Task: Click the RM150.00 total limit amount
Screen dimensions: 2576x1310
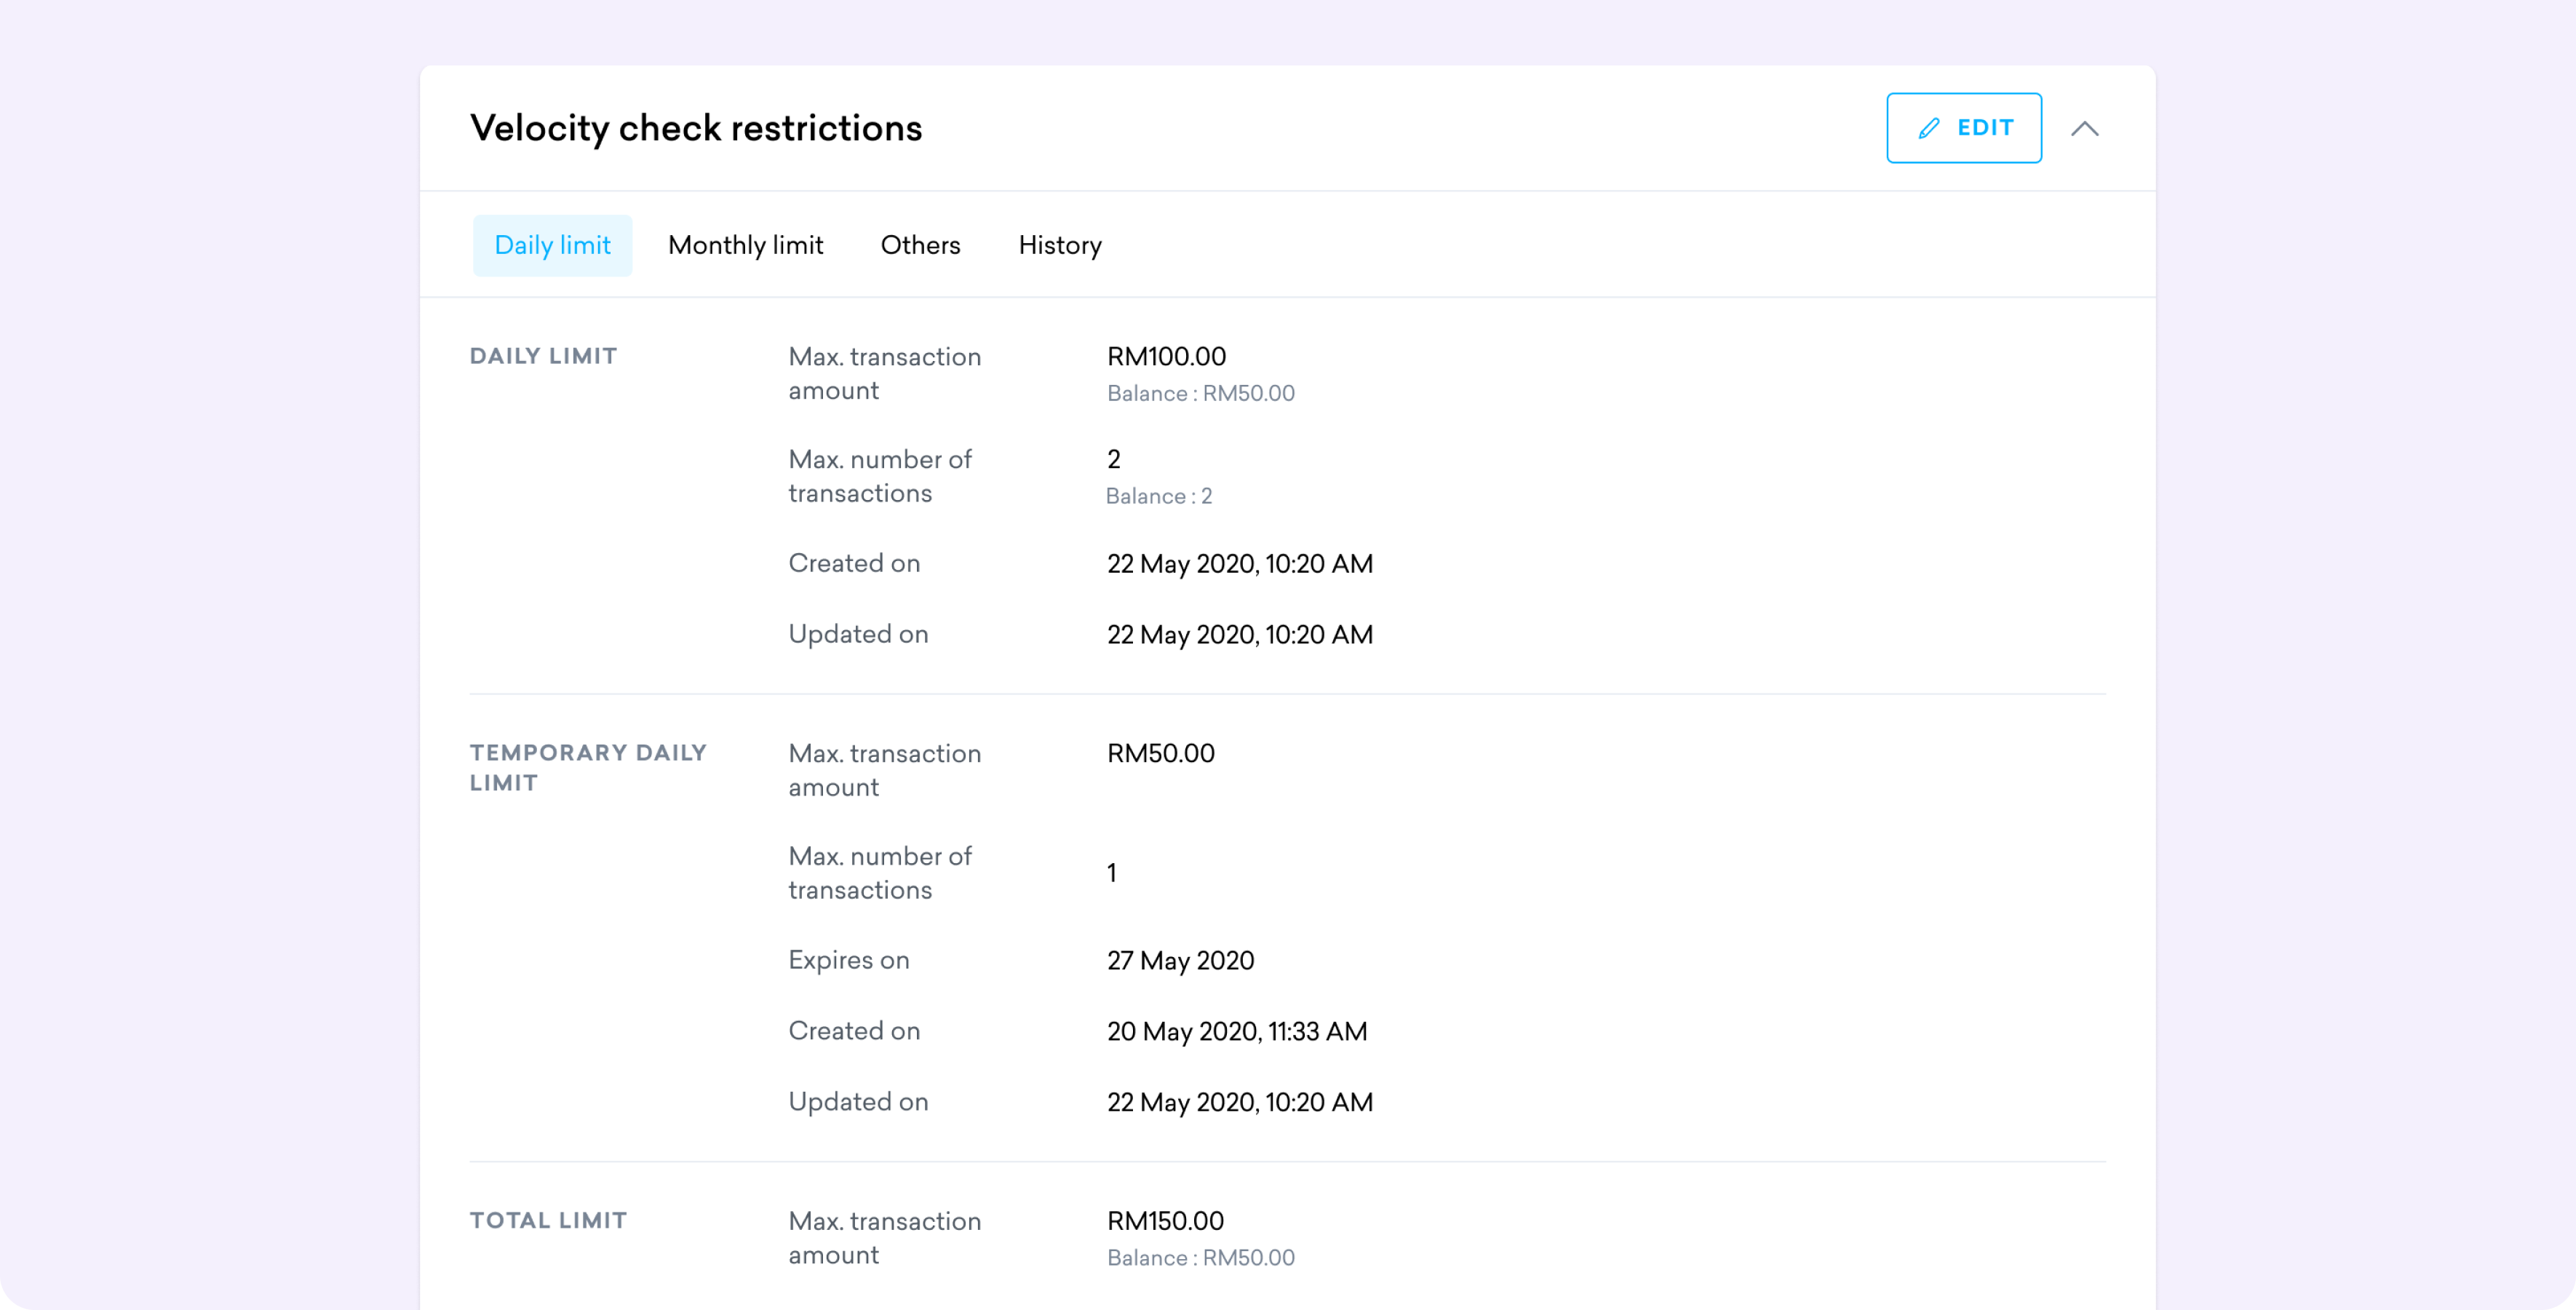Action: point(1165,1220)
